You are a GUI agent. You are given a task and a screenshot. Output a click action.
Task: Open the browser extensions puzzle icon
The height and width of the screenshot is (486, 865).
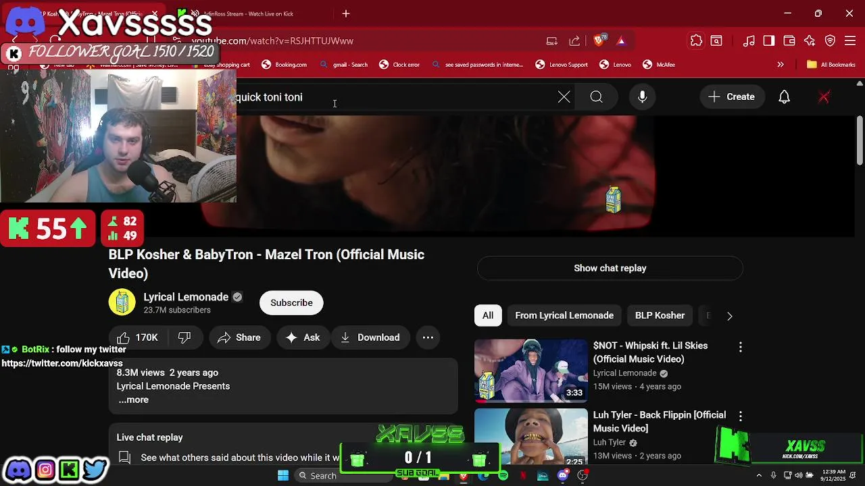point(696,41)
